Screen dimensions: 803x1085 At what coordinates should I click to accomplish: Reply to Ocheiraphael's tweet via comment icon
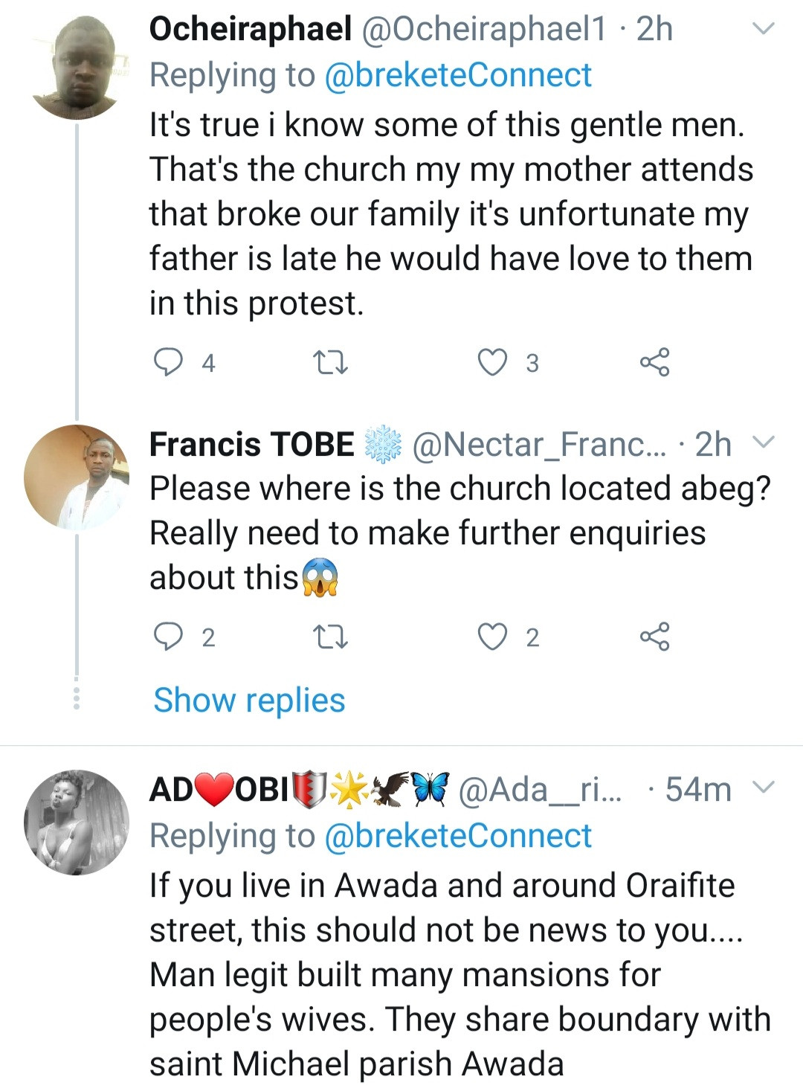point(168,362)
